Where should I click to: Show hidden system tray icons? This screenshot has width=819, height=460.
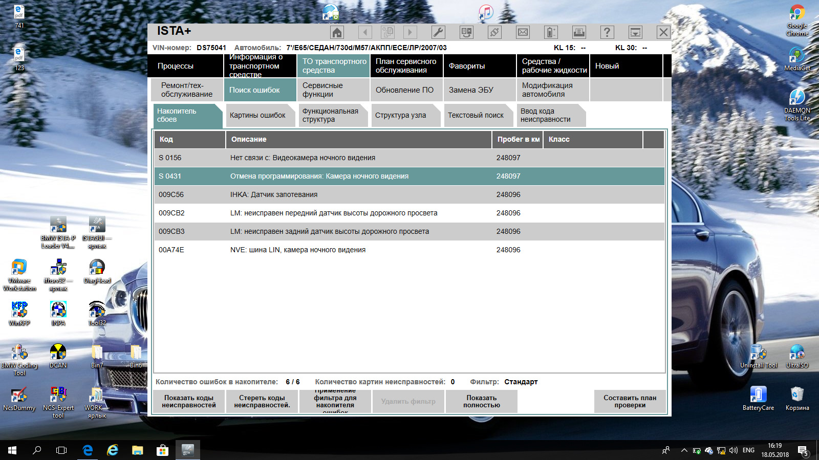[x=684, y=450]
